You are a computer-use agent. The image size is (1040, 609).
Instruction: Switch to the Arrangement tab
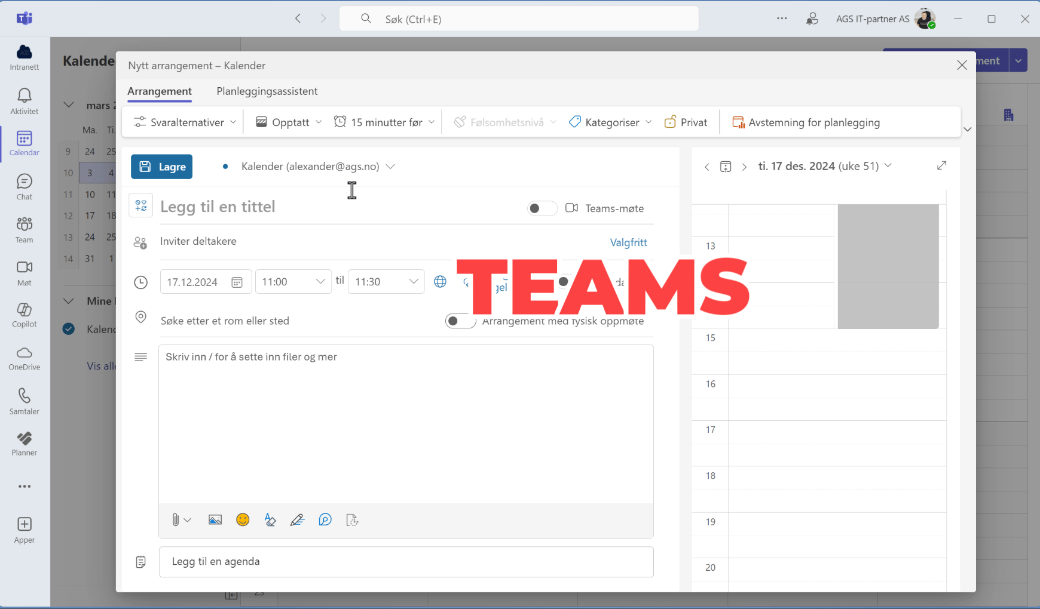pyautogui.click(x=160, y=91)
